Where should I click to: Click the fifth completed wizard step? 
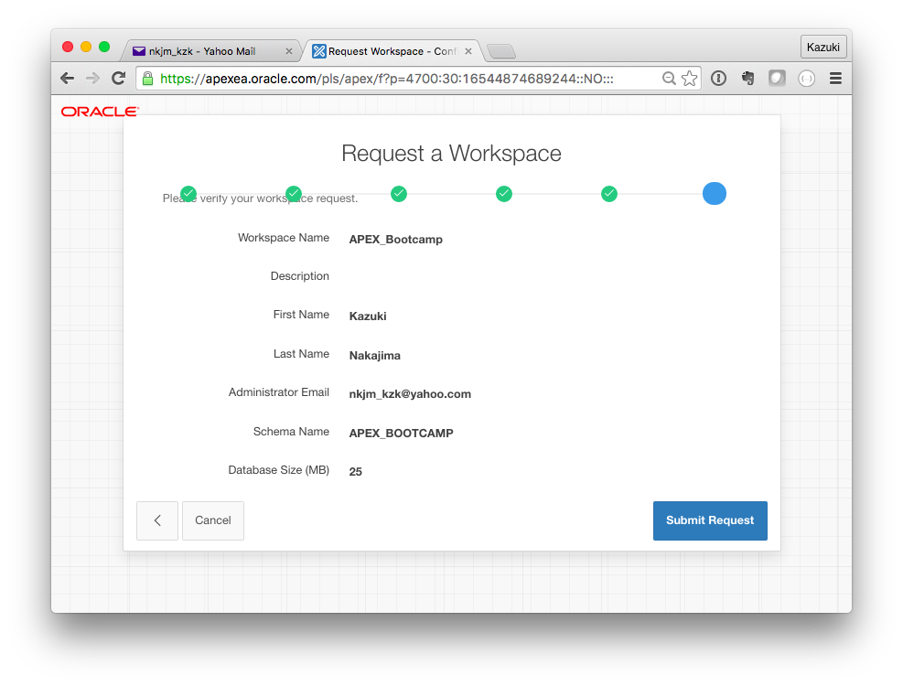(x=609, y=194)
